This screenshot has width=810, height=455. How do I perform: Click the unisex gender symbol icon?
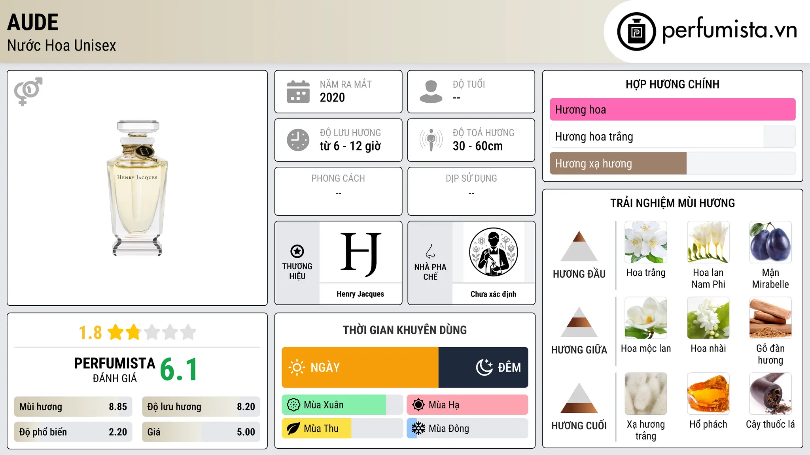tap(28, 92)
